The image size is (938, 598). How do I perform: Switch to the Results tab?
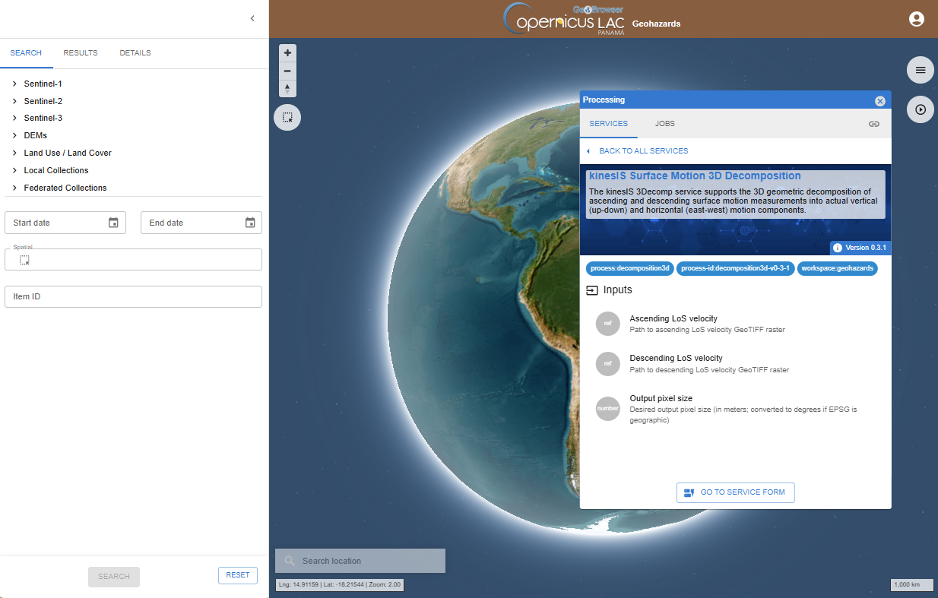coord(81,53)
